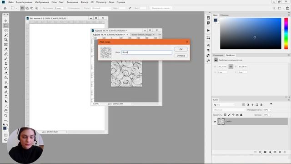This screenshot has height=164, width=291.
Task: Select the Hand tool
Action: [x=6, y=111]
